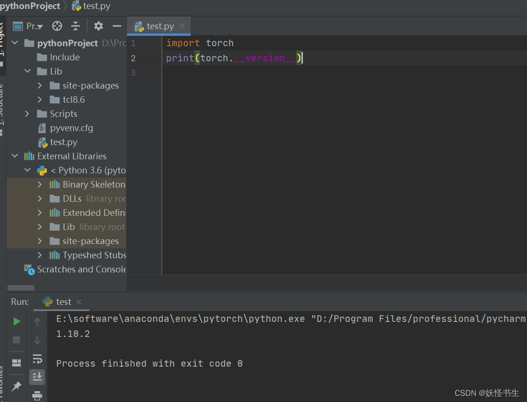Select test.py in the project tree
Viewport: 527px width, 402px height.
point(58,142)
